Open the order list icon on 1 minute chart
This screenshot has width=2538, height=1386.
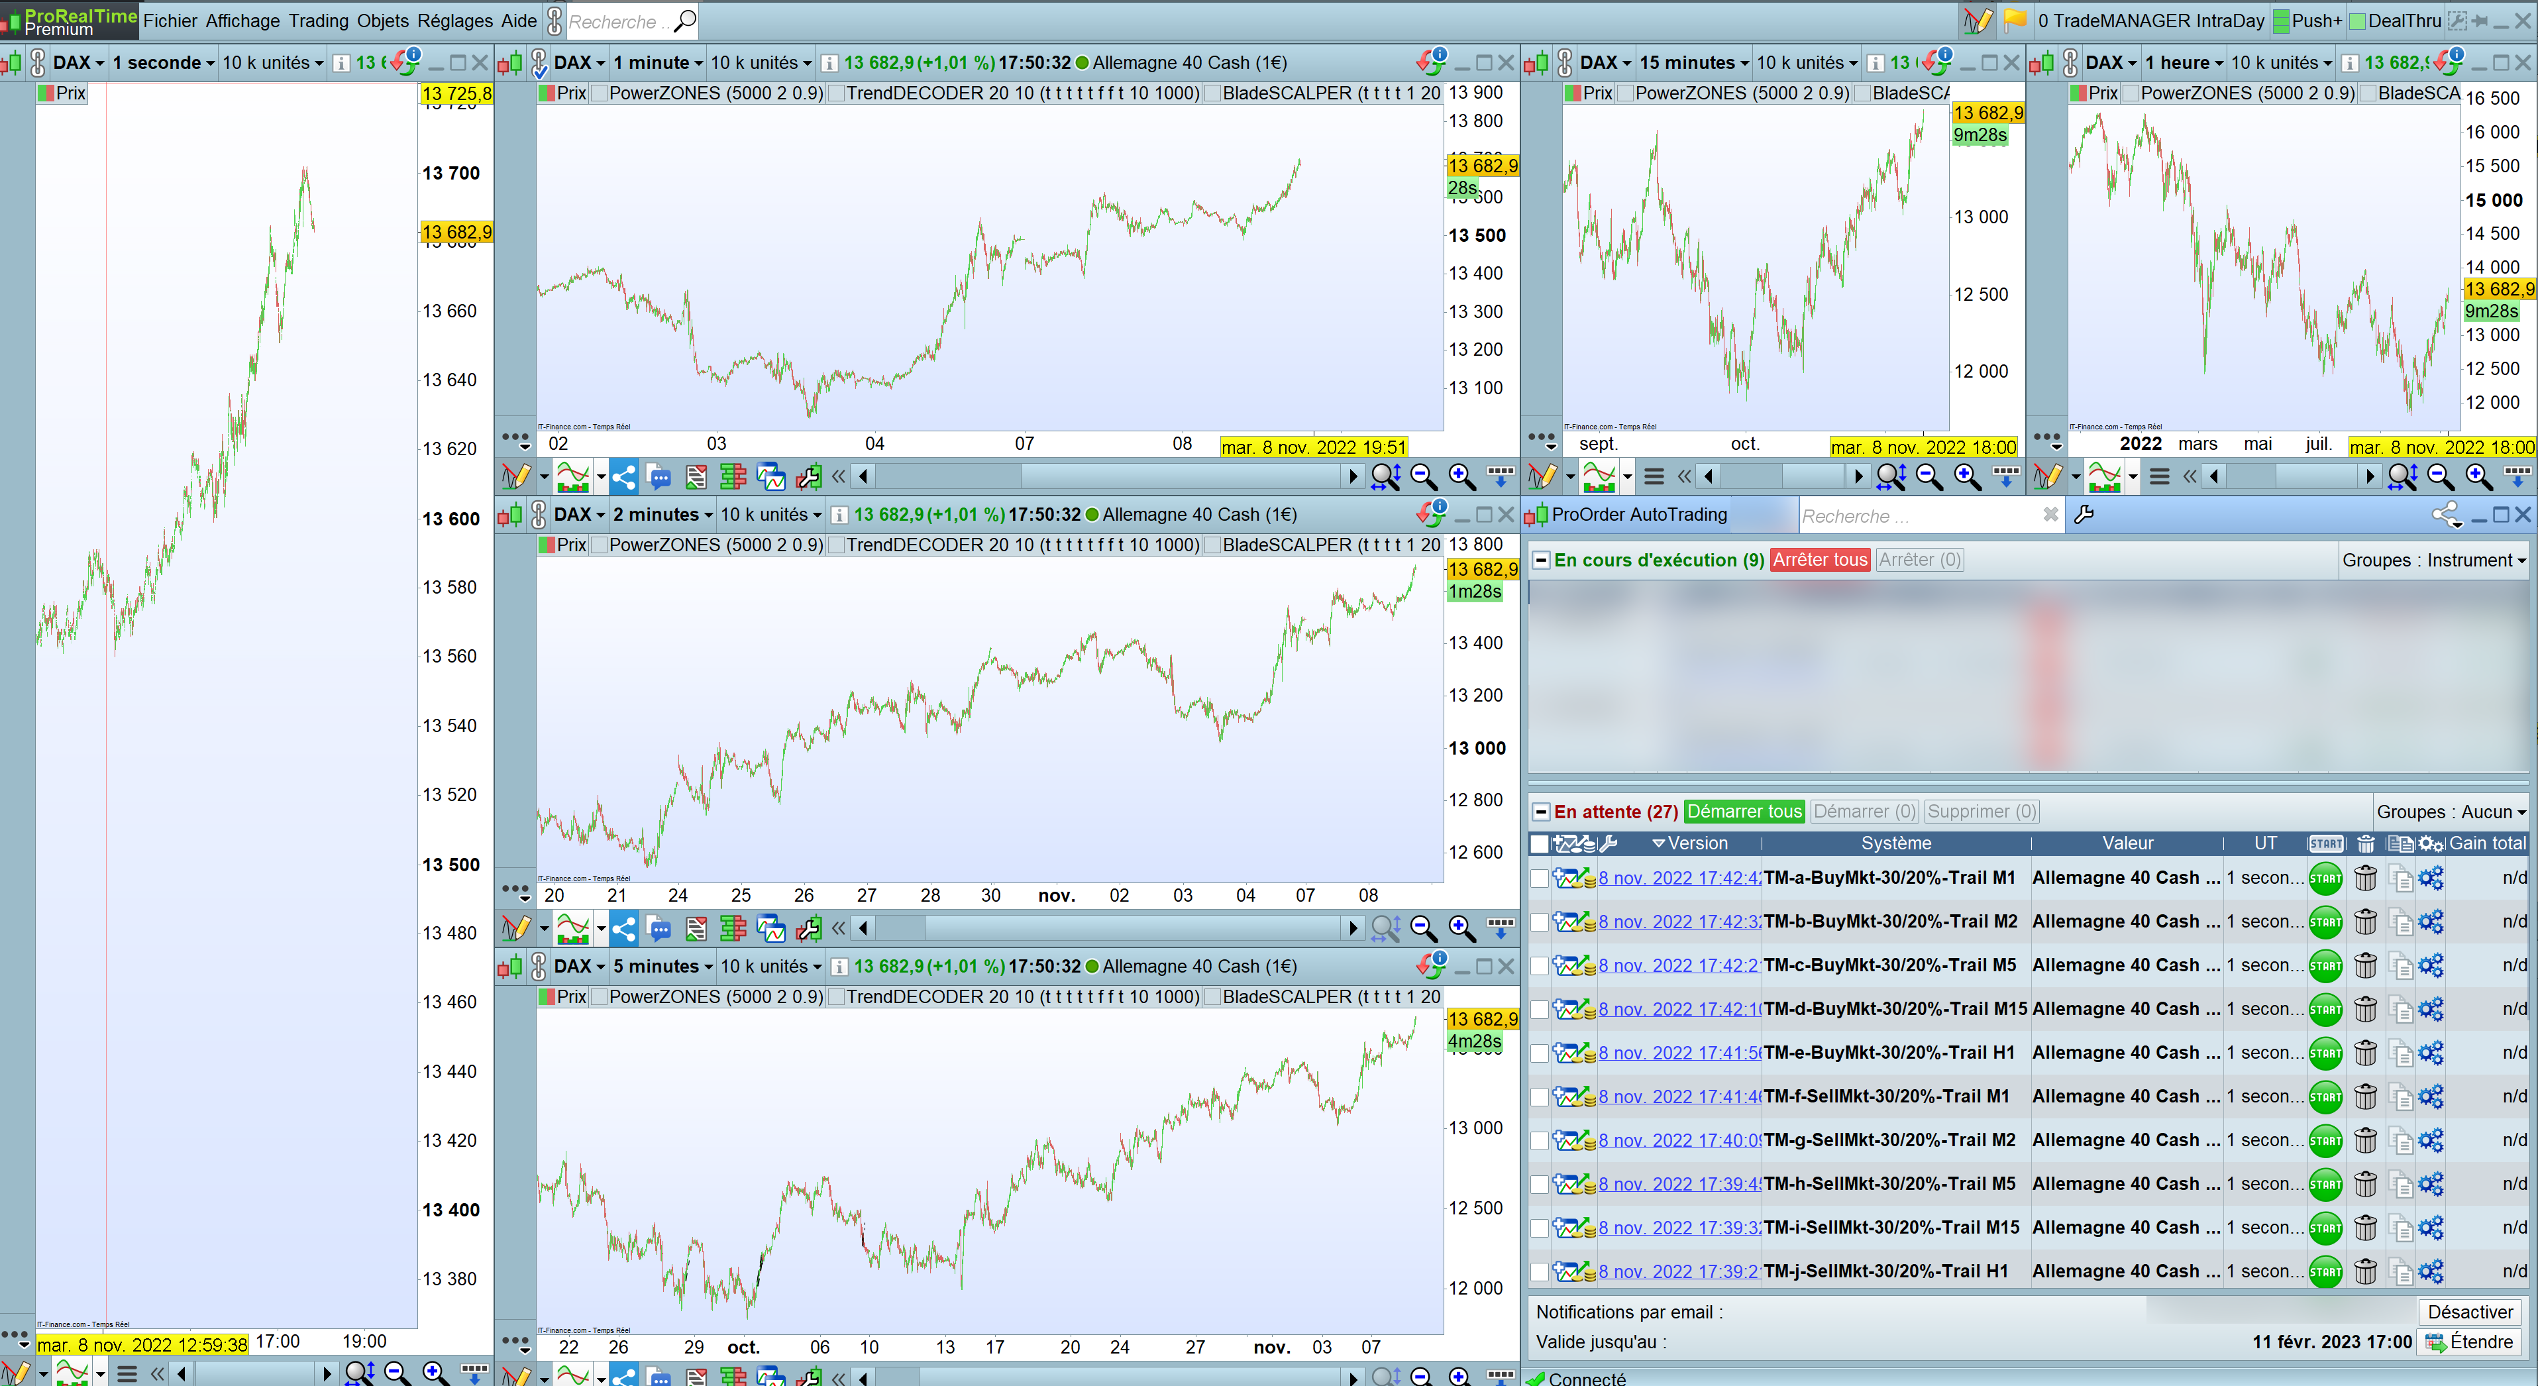(x=696, y=478)
